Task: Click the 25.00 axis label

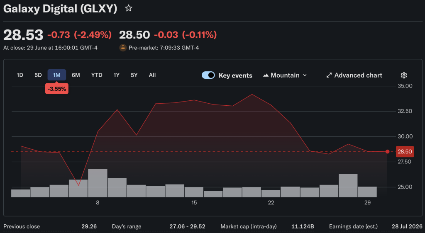Action: coord(405,187)
